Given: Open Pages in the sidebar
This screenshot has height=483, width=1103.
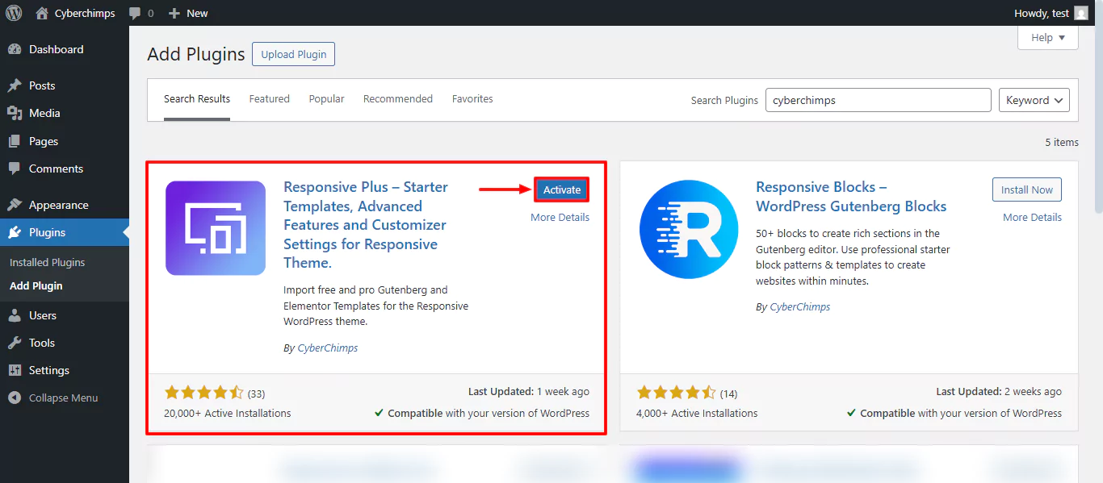Looking at the screenshot, I should tap(65, 141).
